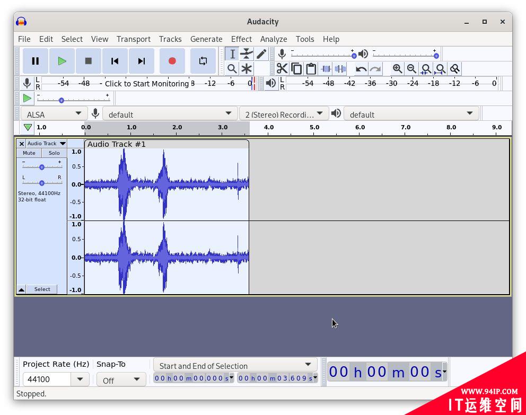The height and width of the screenshot is (415, 526).
Task: Select the Selection tool (I-beam)
Action: (x=232, y=54)
